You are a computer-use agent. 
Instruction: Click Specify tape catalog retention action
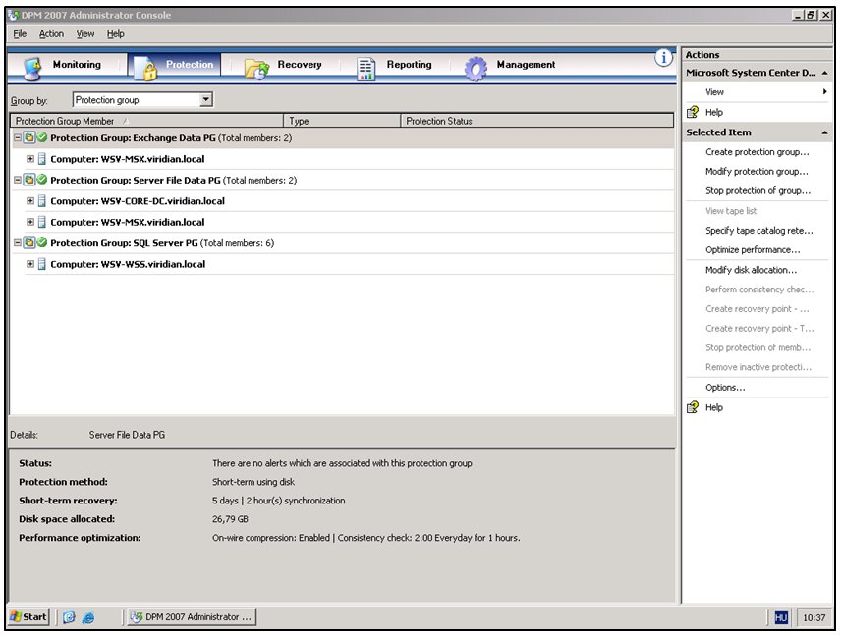click(759, 231)
